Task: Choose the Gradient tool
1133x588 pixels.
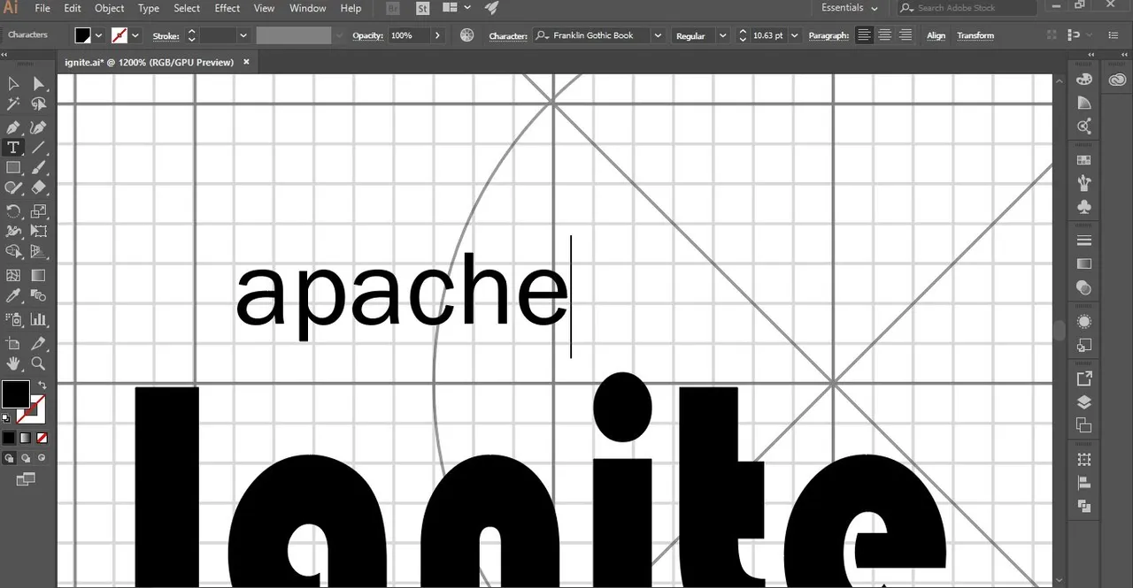Action: [38, 276]
